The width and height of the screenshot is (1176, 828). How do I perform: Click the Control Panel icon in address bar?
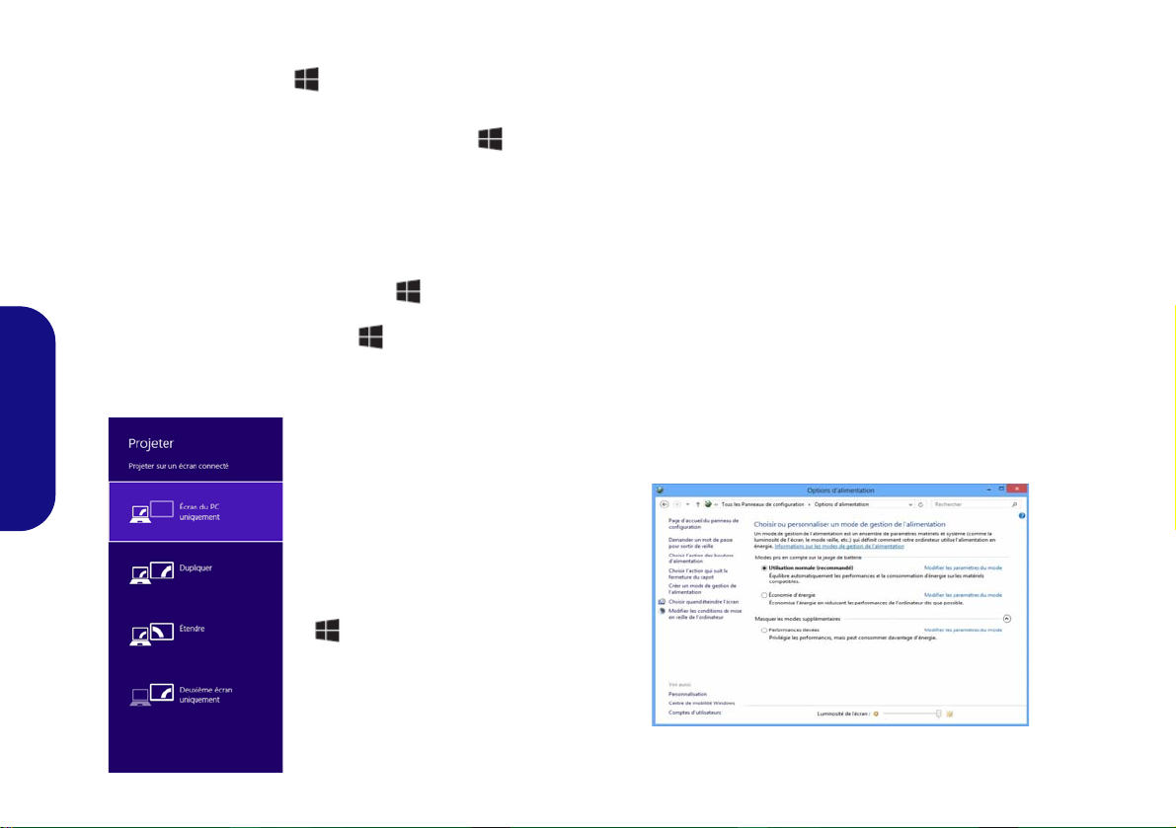click(x=708, y=504)
